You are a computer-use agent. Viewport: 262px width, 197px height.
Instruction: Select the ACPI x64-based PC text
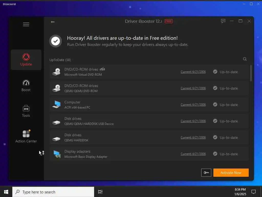(77, 107)
